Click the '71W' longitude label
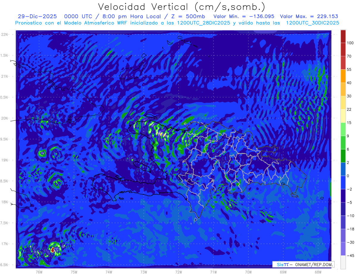The image size is (357, 276). pos(213,272)
